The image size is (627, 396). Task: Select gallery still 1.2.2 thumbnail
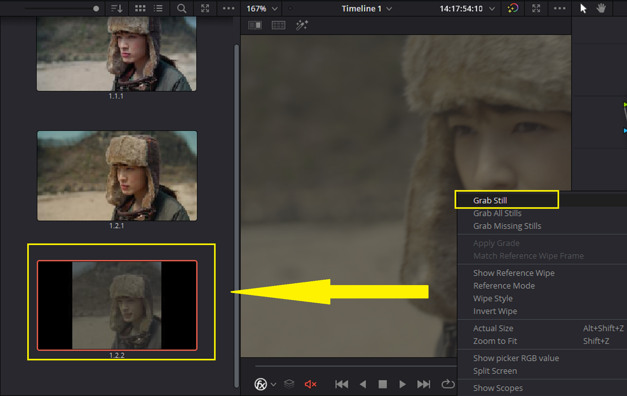coord(117,305)
